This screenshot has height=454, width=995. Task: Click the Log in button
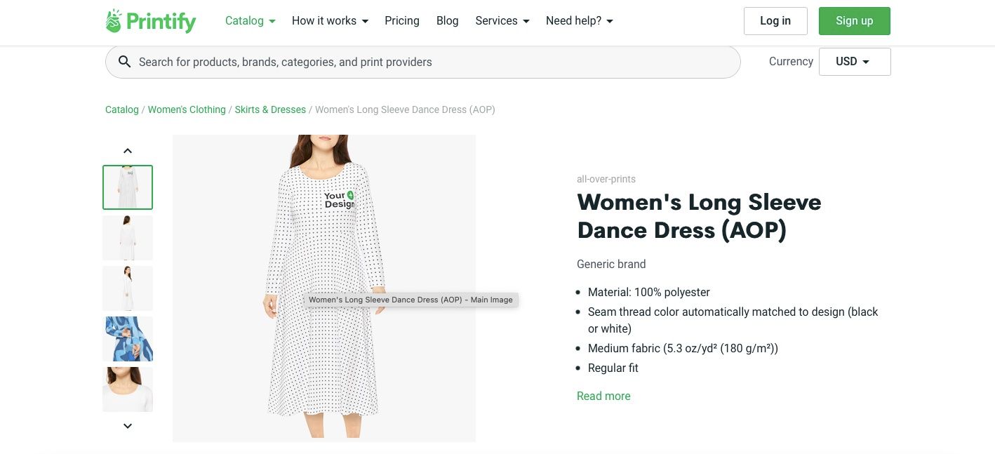(775, 21)
